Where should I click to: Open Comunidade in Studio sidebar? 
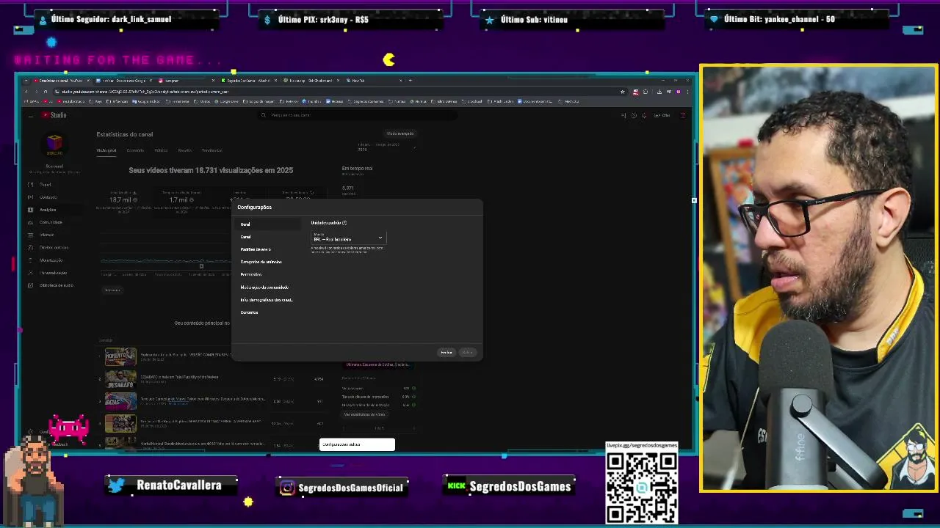coord(51,222)
